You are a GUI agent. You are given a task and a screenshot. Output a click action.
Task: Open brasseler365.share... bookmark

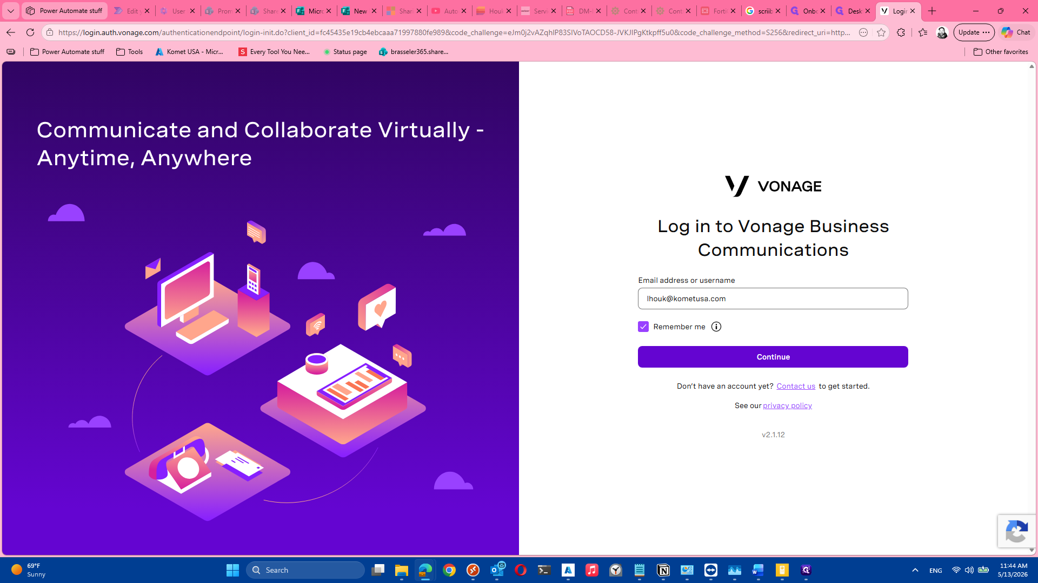click(414, 52)
